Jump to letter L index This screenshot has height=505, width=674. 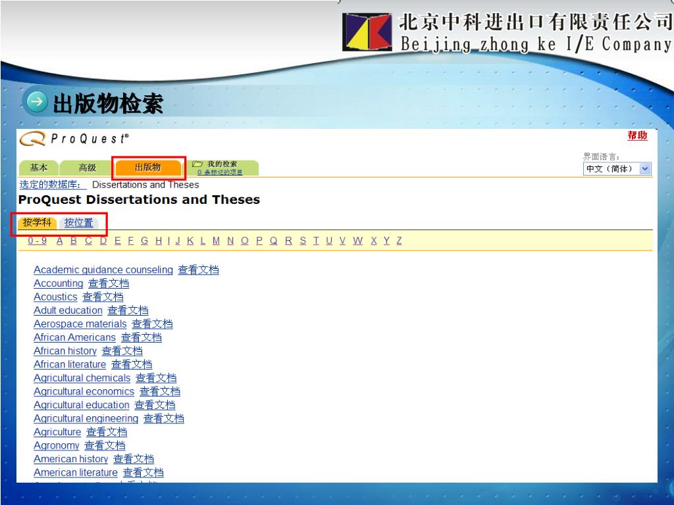[203, 241]
